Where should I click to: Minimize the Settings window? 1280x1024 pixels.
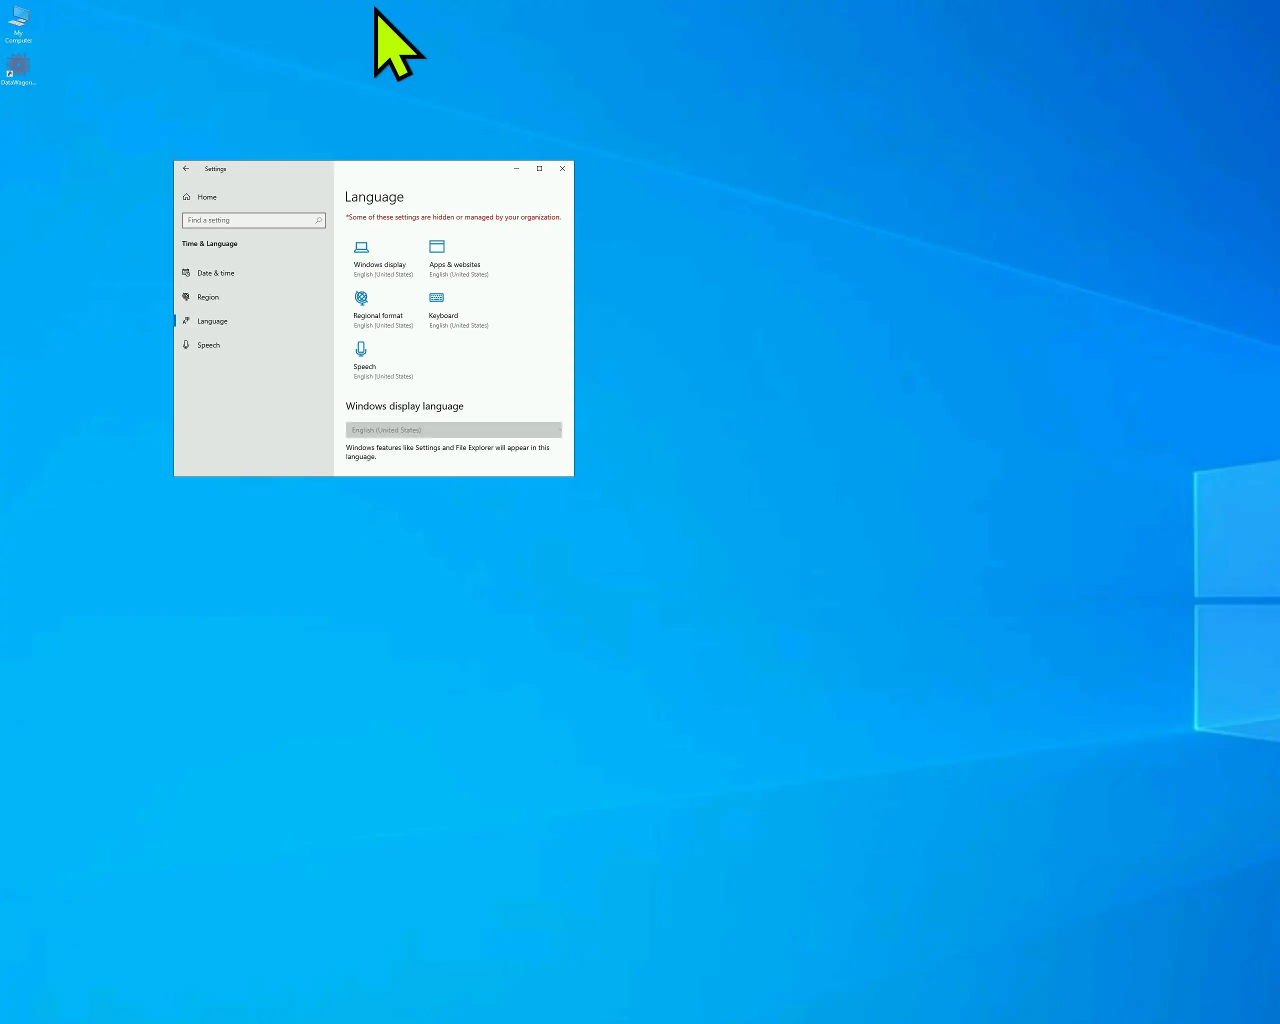(x=516, y=168)
